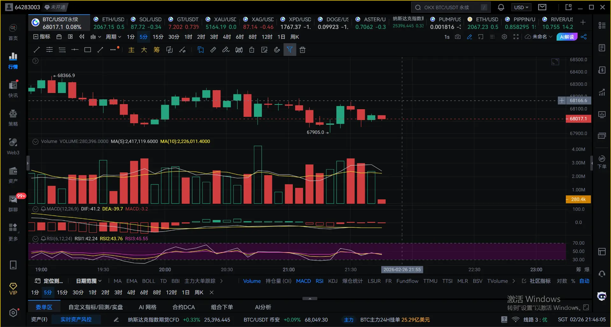The image size is (611, 327).
Task: Expand the 日期范围 date range dropdown
Action: pos(89,281)
